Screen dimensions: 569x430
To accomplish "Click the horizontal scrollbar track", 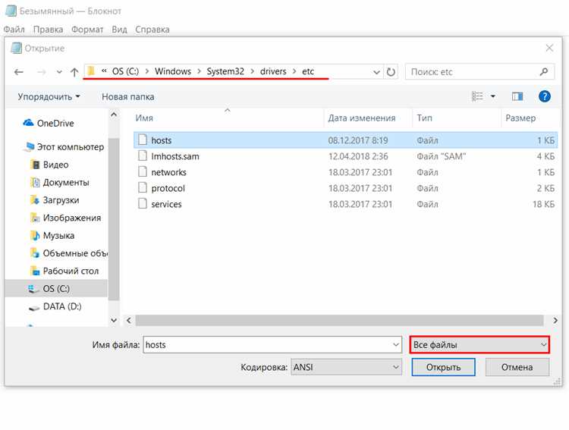I will point(339,320).
